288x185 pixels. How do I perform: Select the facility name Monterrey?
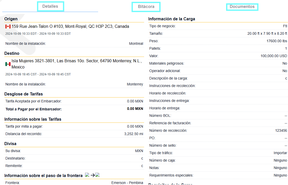pos(135,84)
